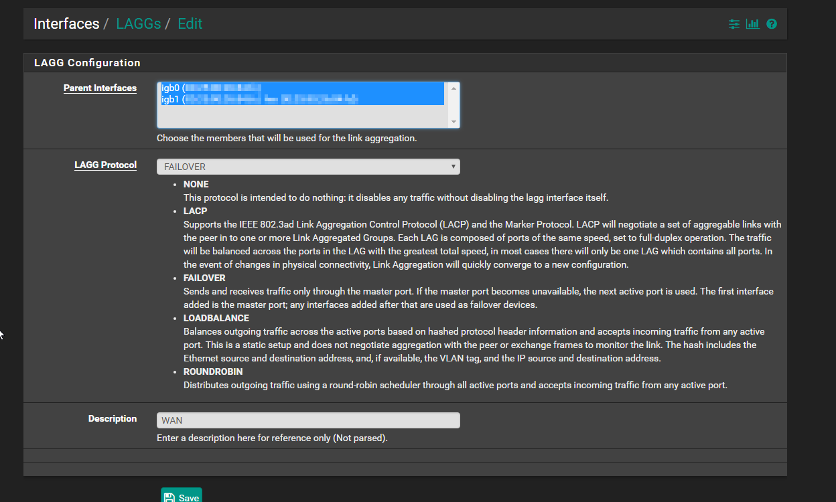Screen dimensions: 836x502
Task: Click the LOADBALANCE heading in protocol help
Action: coord(216,318)
